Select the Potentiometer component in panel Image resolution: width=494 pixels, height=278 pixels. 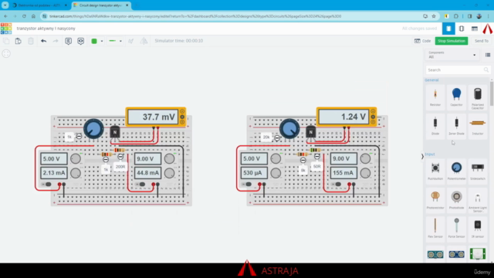pos(456,170)
